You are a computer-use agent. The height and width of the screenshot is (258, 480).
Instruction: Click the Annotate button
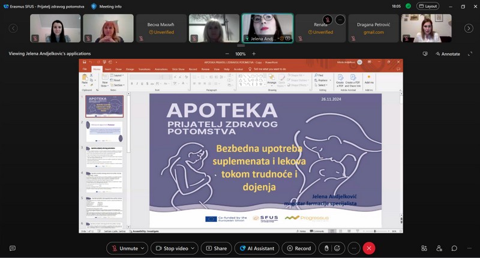[448, 54]
